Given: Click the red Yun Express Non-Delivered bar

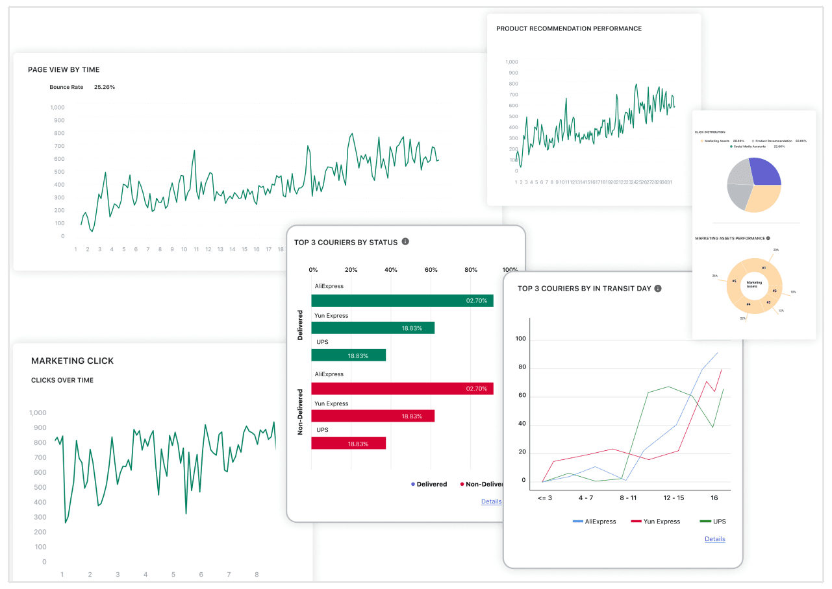Looking at the screenshot, I should (x=372, y=416).
